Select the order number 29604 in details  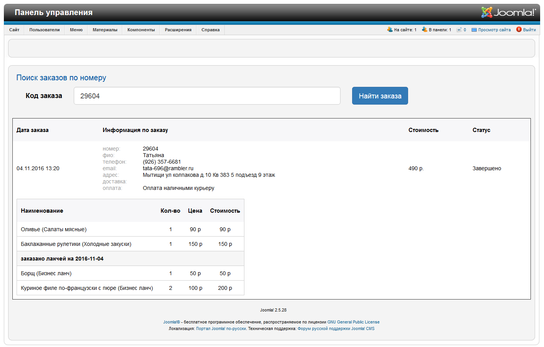(151, 149)
